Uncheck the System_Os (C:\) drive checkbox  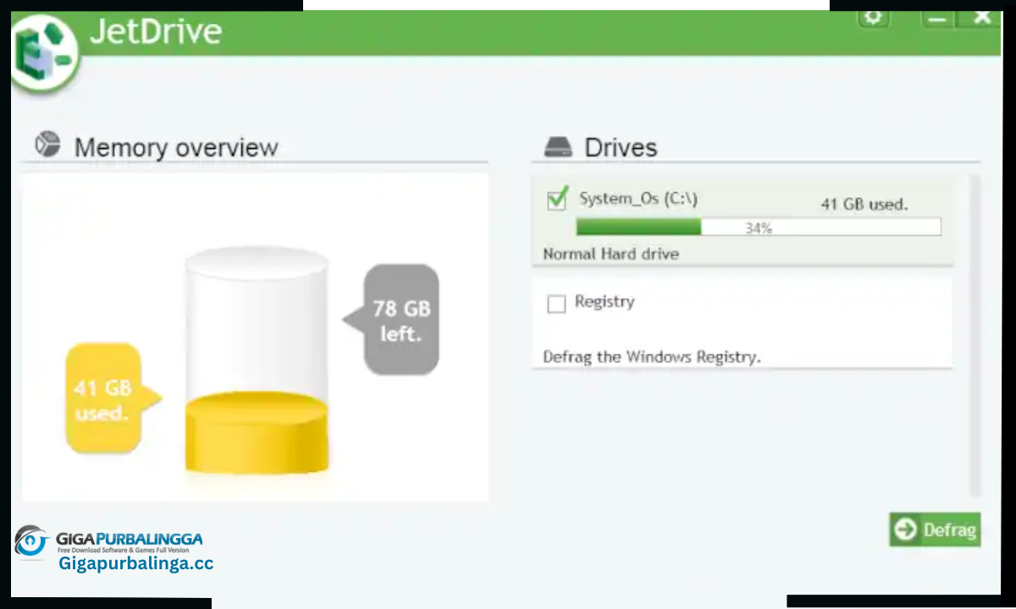tap(557, 200)
